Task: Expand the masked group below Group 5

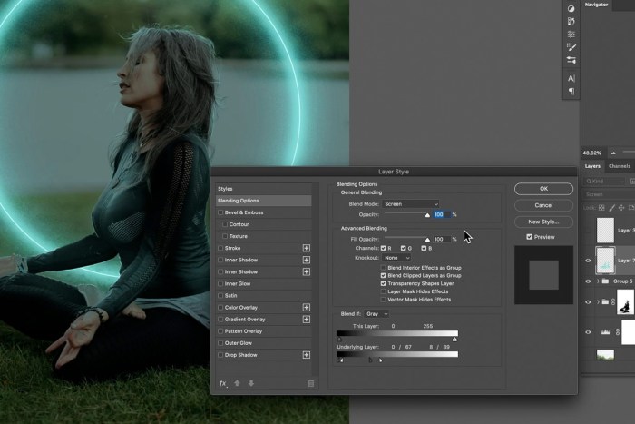Action: [598, 301]
